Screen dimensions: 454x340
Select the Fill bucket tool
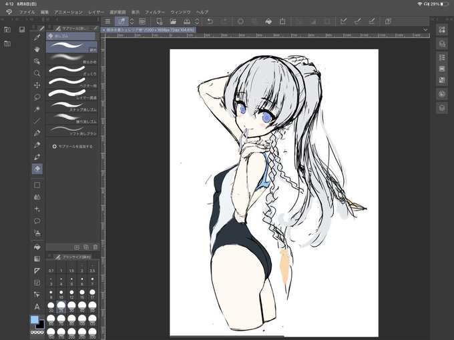point(37,247)
